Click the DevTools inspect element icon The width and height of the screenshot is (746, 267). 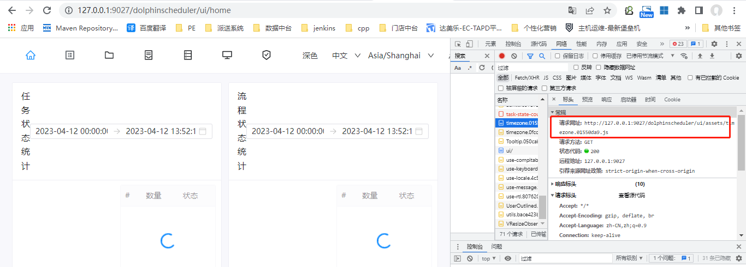(459, 44)
